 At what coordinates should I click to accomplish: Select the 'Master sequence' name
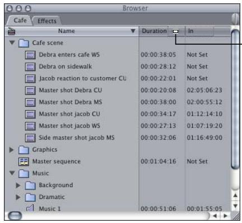[57, 162]
